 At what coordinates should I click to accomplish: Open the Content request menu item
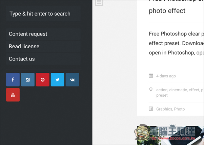(43, 34)
